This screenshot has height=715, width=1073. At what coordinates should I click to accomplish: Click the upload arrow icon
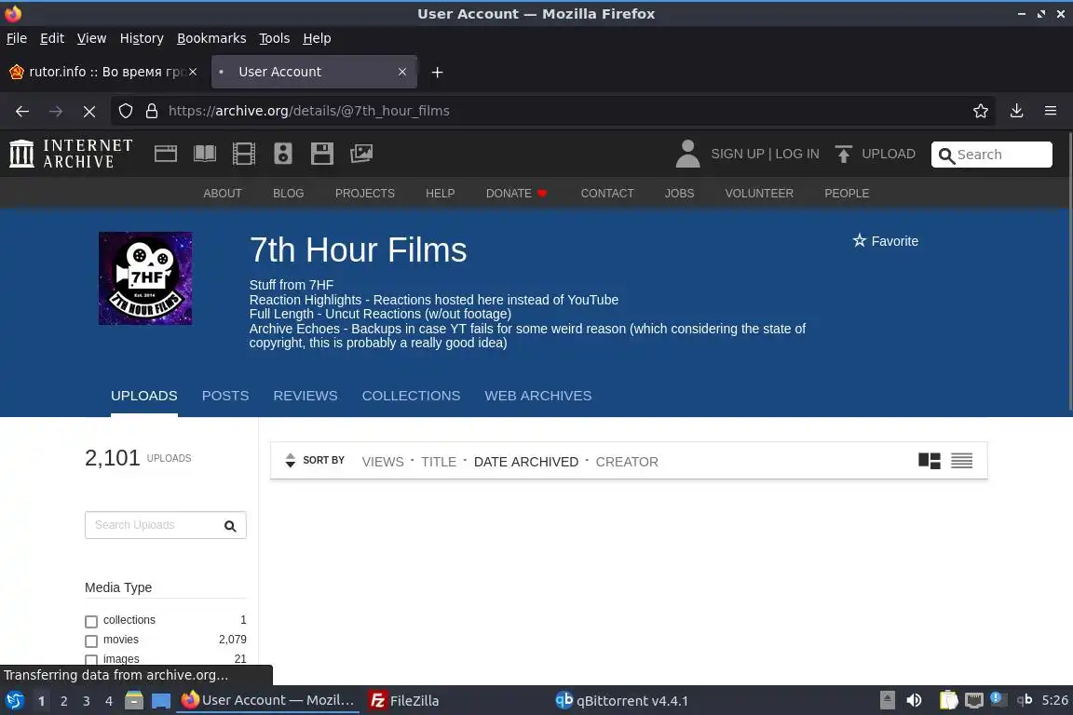click(844, 154)
